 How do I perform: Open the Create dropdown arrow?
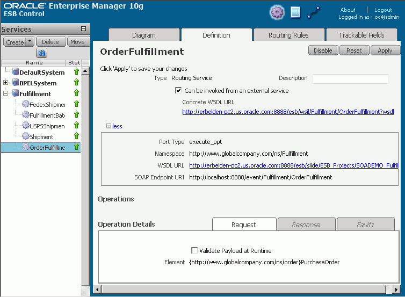pyautogui.click(x=30, y=41)
